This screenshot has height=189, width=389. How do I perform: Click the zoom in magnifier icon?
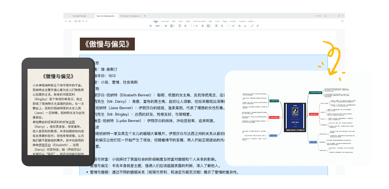[x=167, y=26]
